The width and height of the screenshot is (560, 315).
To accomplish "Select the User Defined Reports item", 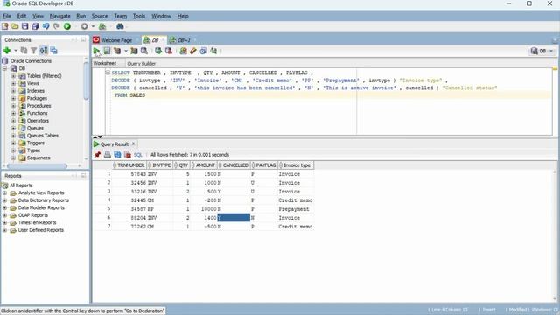I will pos(41,230).
